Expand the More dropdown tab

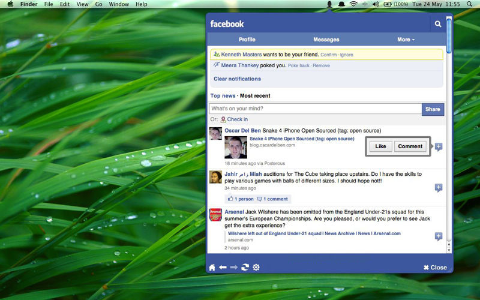click(406, 40)
